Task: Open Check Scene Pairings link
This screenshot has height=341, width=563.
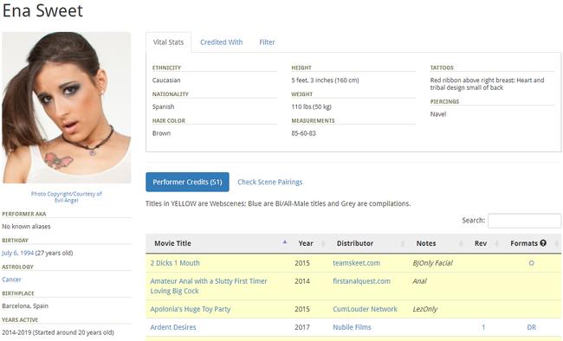Action: (269, 182)
